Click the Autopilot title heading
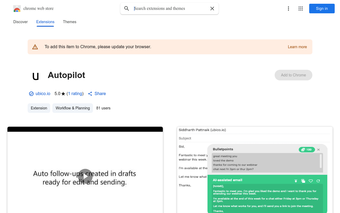 click(x=66, y=75)
